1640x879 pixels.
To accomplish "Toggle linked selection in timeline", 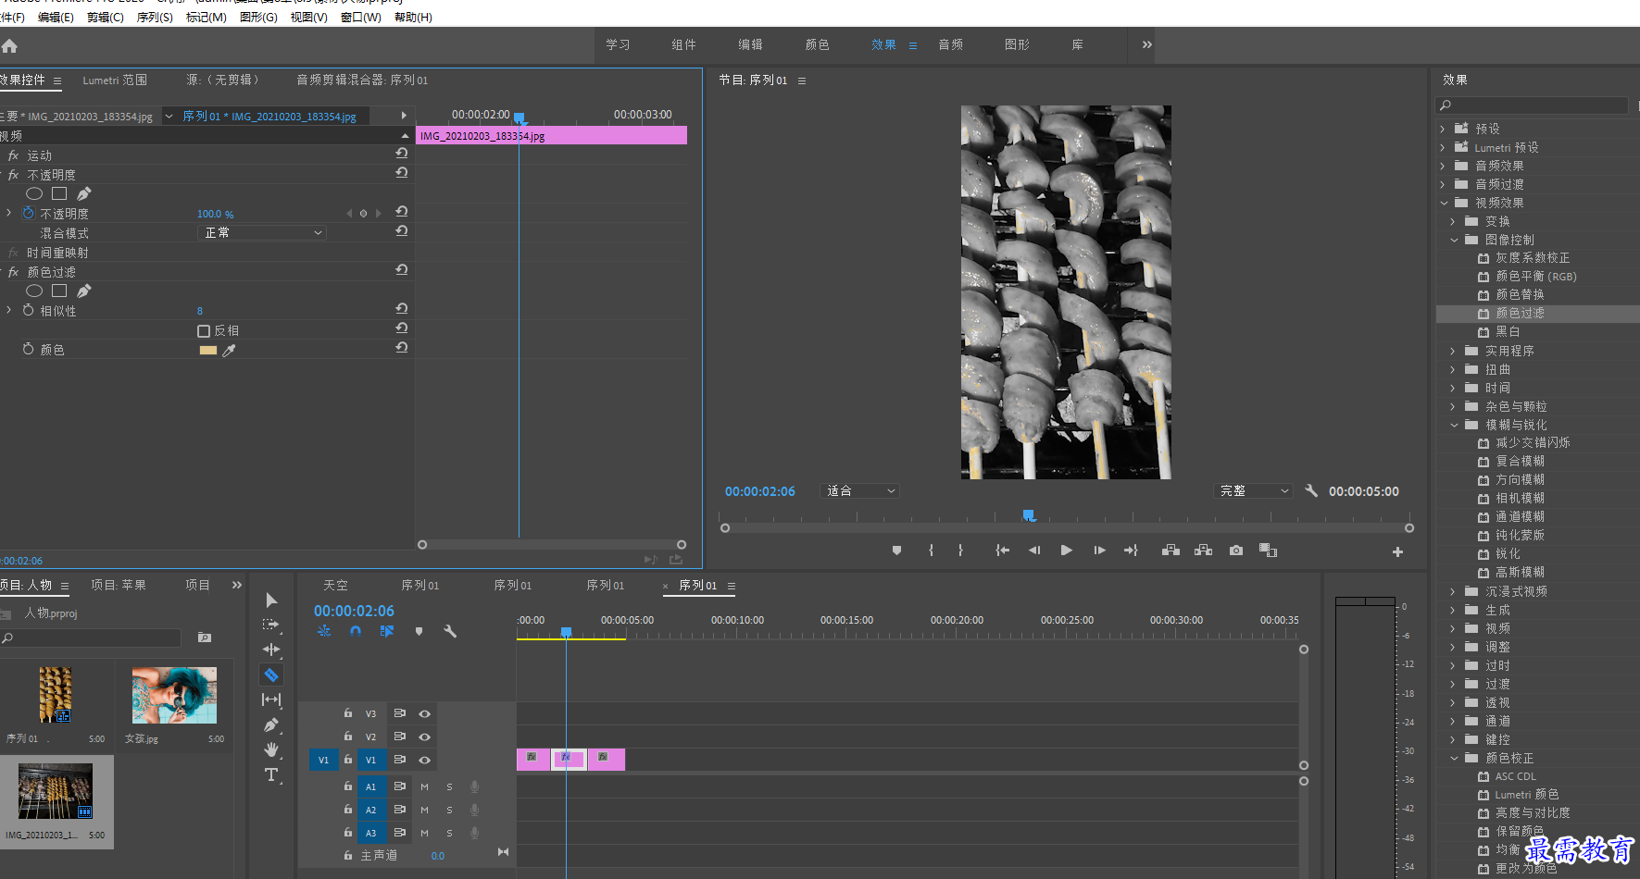I will [387, 631].
